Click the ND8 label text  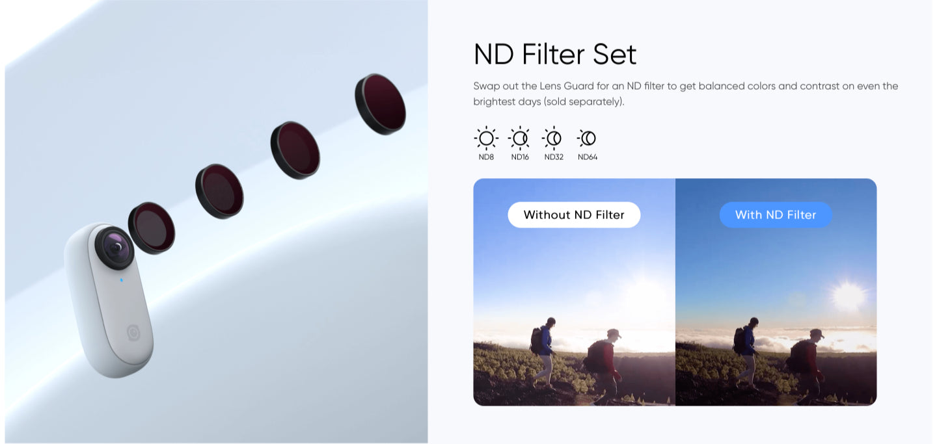point(486,157)
